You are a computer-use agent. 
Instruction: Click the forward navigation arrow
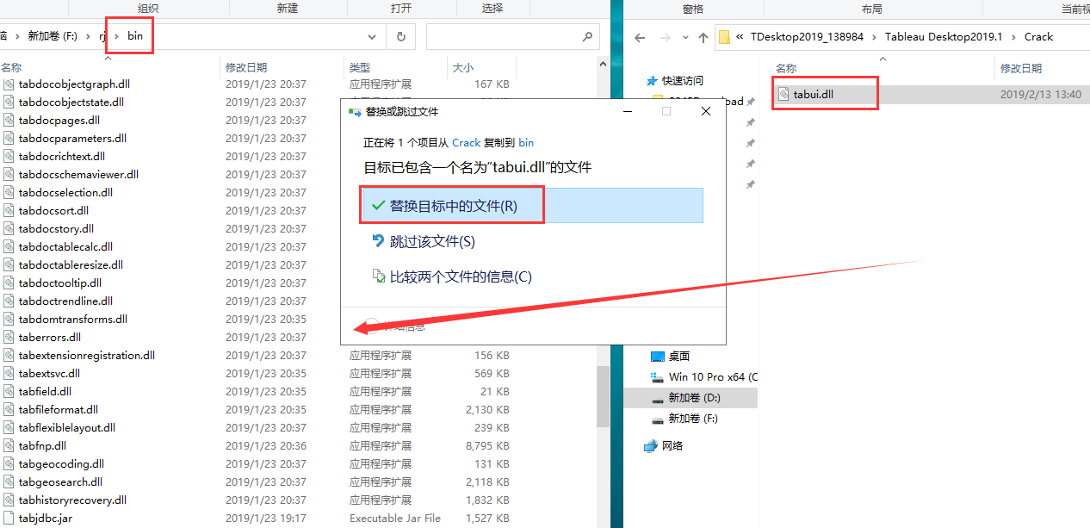coord(664,36)
